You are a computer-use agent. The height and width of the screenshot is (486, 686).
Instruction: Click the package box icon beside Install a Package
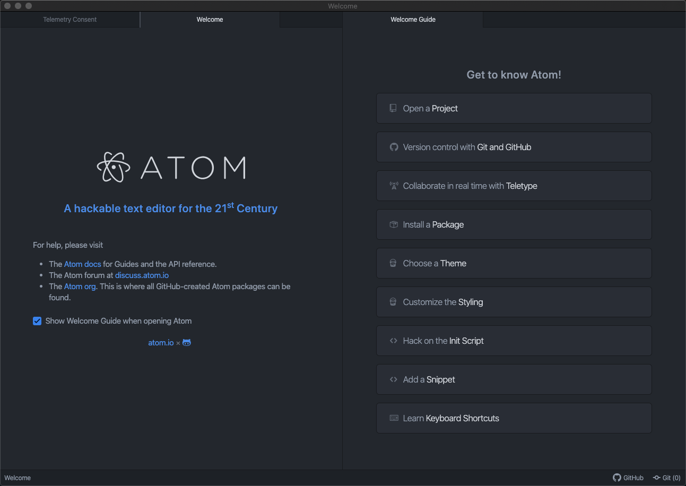[394, 224]
